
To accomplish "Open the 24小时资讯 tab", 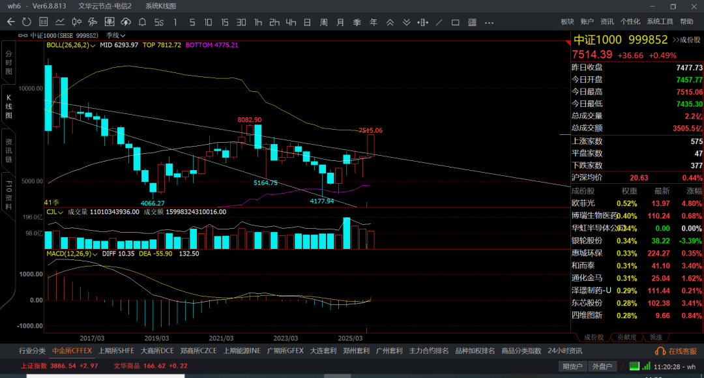I will tap(565, 351).
